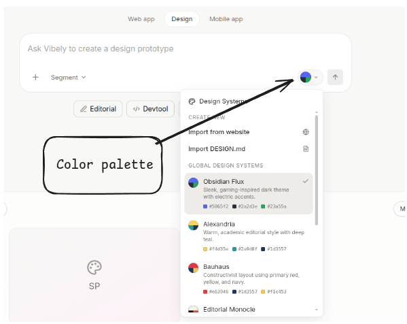Choose the Editorial suggestion chip

(98, 109)
